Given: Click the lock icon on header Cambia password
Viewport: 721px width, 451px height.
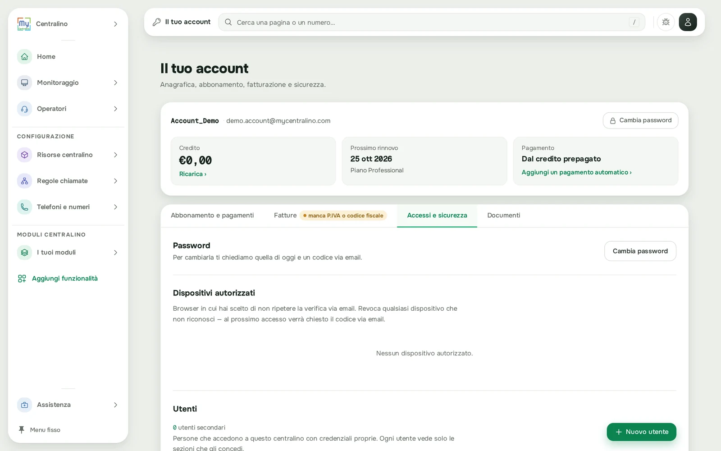Looking at the screenshot, I should [x=612, y=121].
